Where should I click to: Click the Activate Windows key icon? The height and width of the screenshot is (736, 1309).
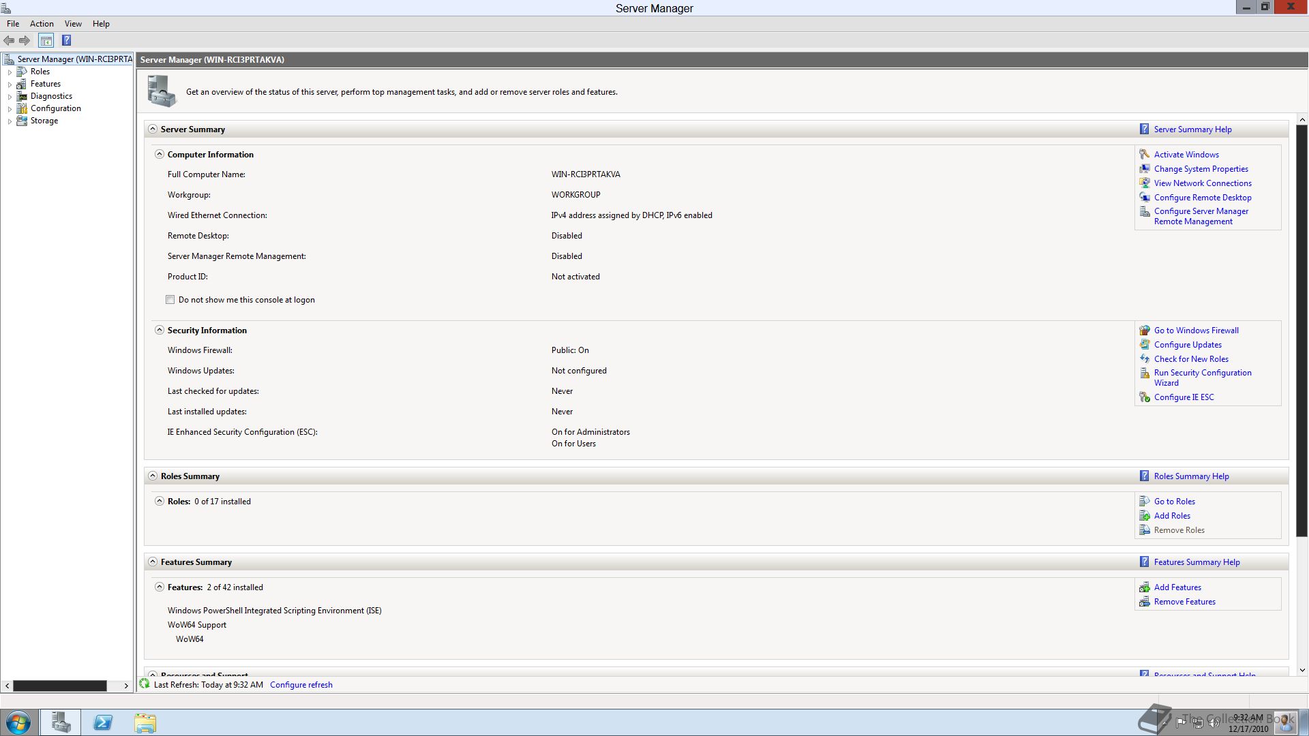click(1145, 155)
